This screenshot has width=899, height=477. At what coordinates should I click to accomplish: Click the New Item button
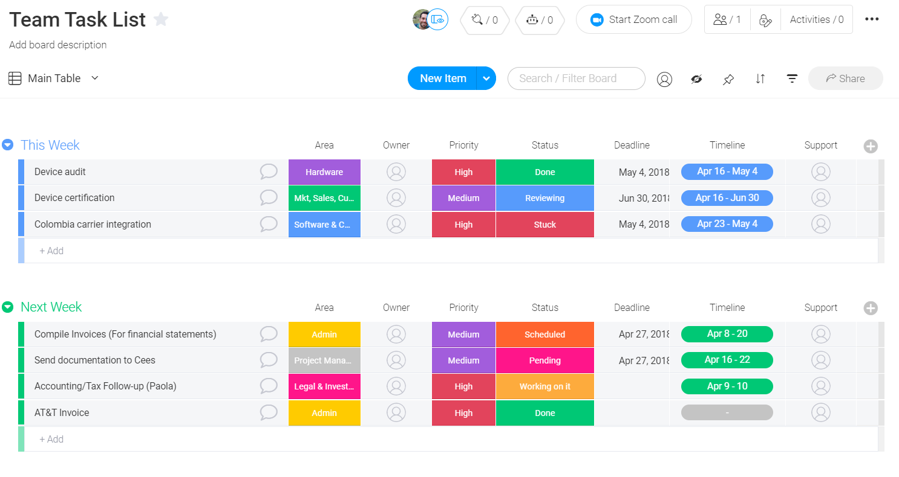coord(443,78)
